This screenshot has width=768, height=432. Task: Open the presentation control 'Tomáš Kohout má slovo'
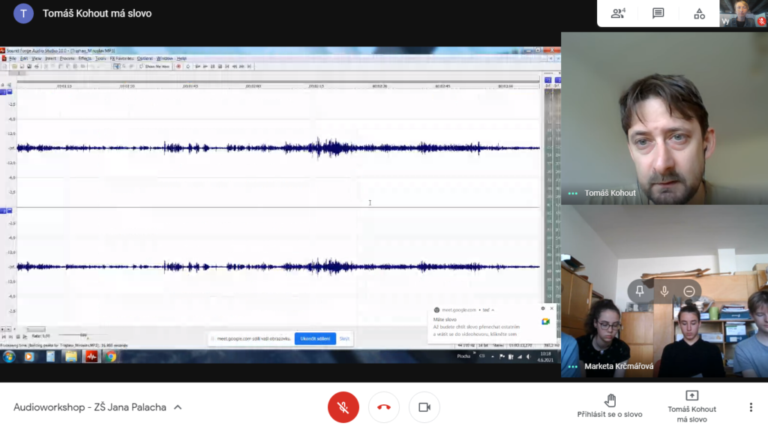point(691,406)
